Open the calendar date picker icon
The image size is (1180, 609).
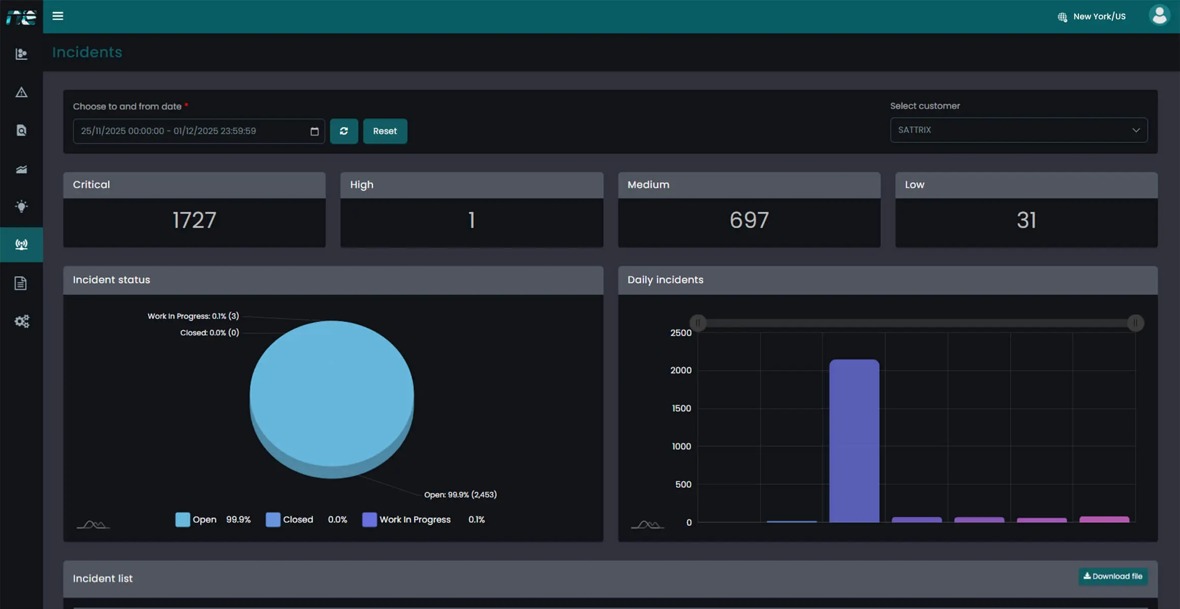click(315, 131)
